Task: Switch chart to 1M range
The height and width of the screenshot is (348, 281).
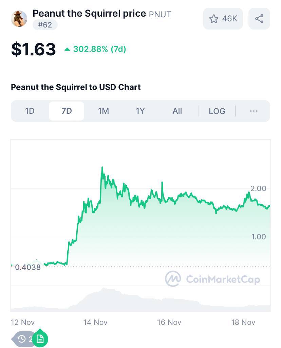Action: [x=104, y=111]
